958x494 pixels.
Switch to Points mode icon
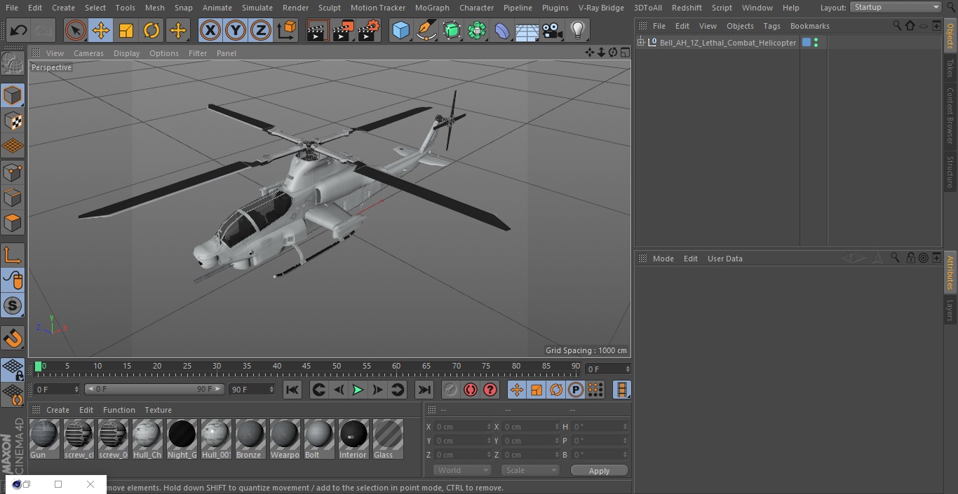point(13,172)
